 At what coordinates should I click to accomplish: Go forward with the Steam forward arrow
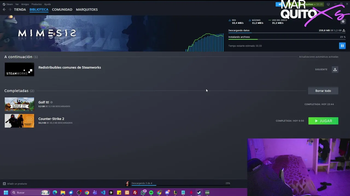[10, 10]
